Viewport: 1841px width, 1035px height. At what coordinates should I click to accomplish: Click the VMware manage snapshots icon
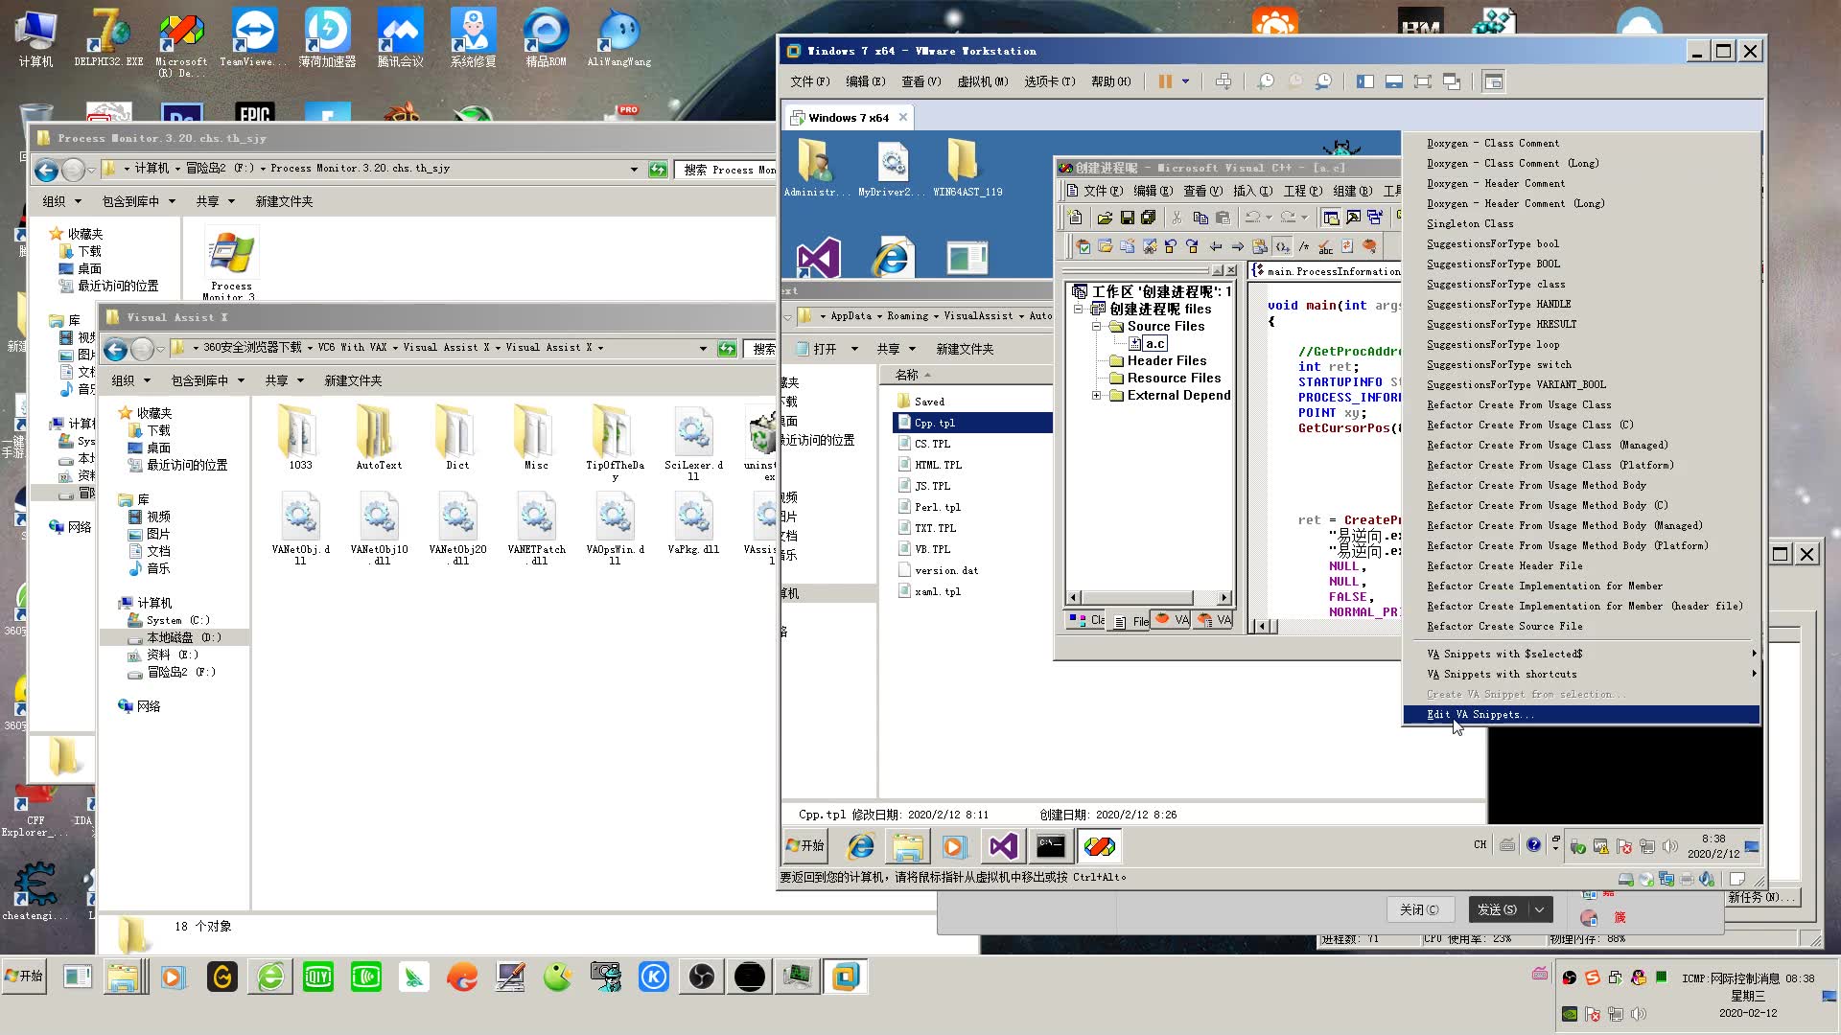(1323, 81)
